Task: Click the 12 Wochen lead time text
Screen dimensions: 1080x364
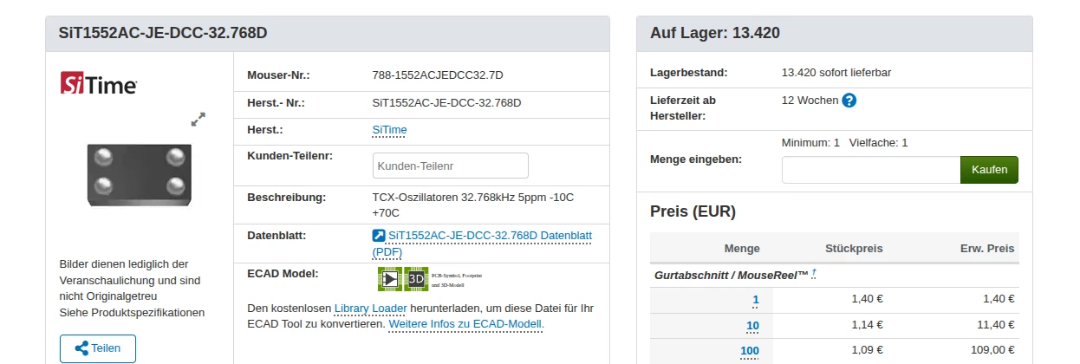Action: coord(810,100)
